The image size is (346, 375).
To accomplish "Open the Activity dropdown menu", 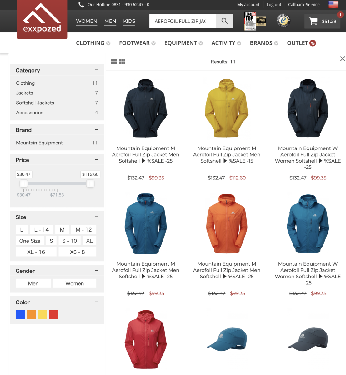I will (x=226, y=43).
